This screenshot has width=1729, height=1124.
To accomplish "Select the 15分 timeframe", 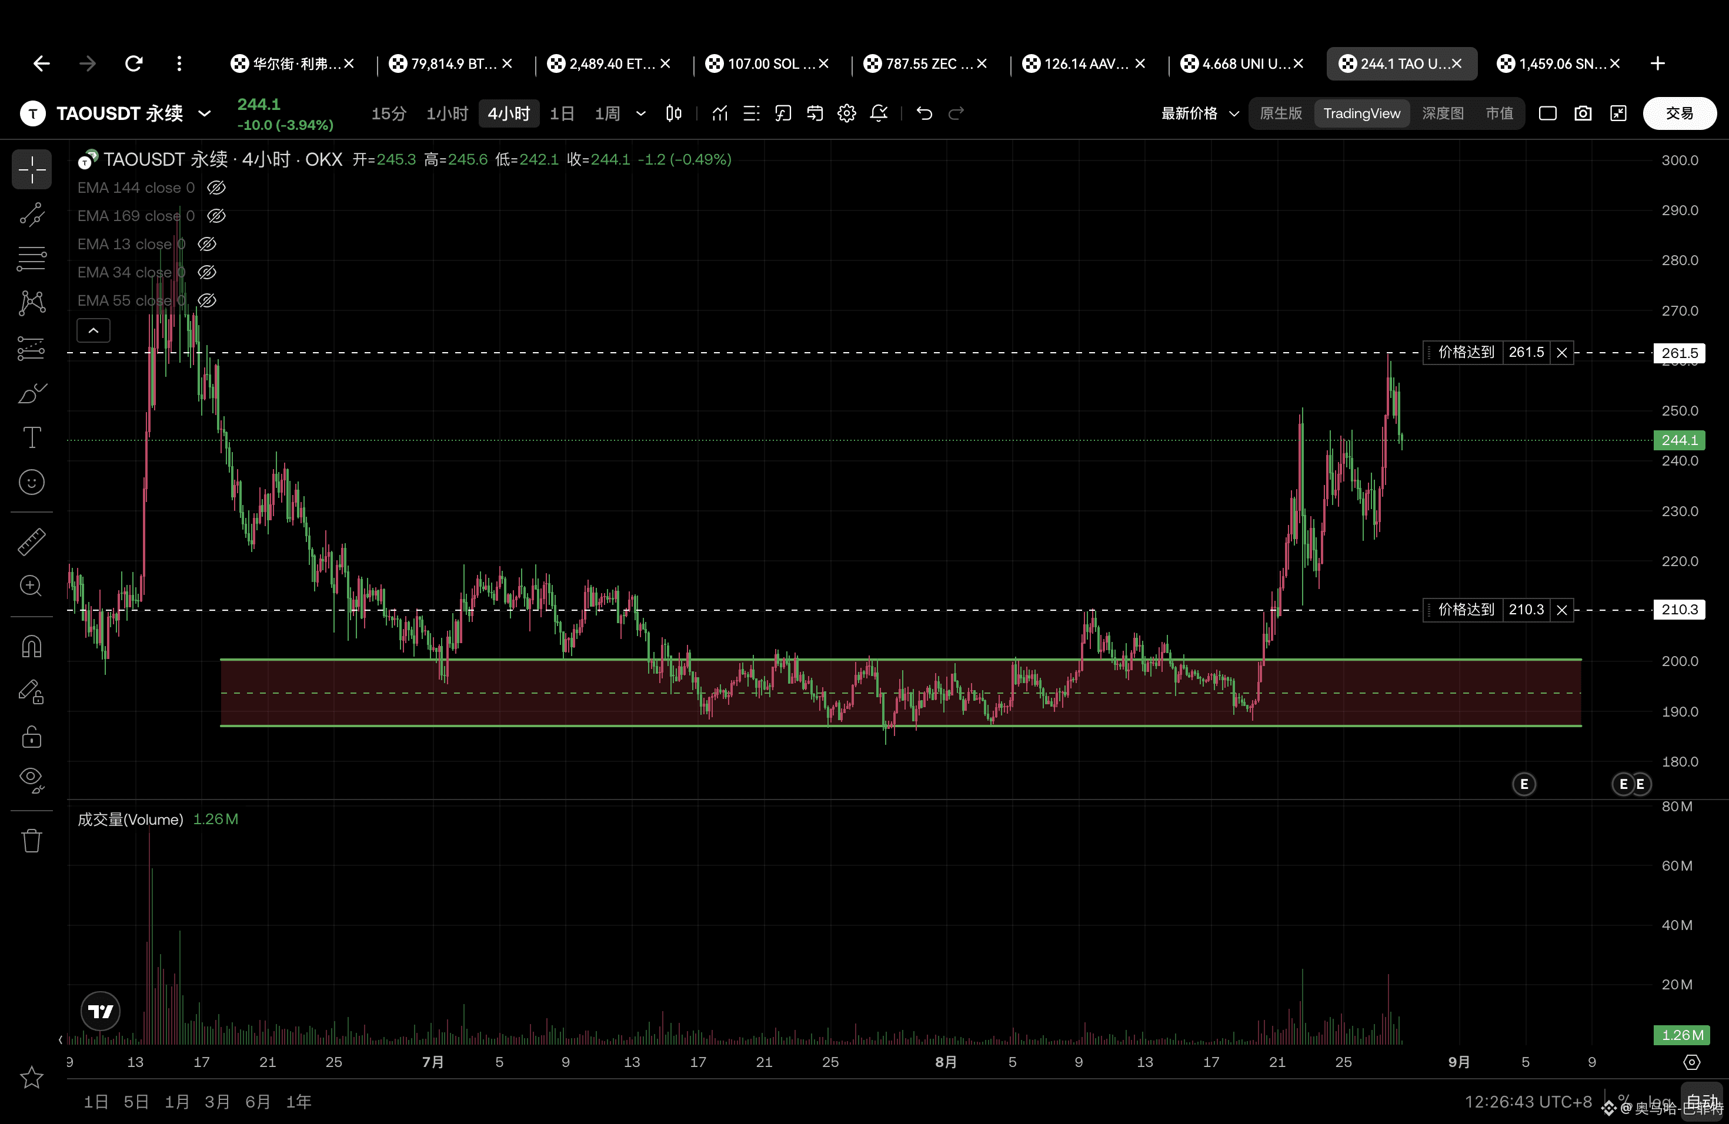I will pos(389,113).
